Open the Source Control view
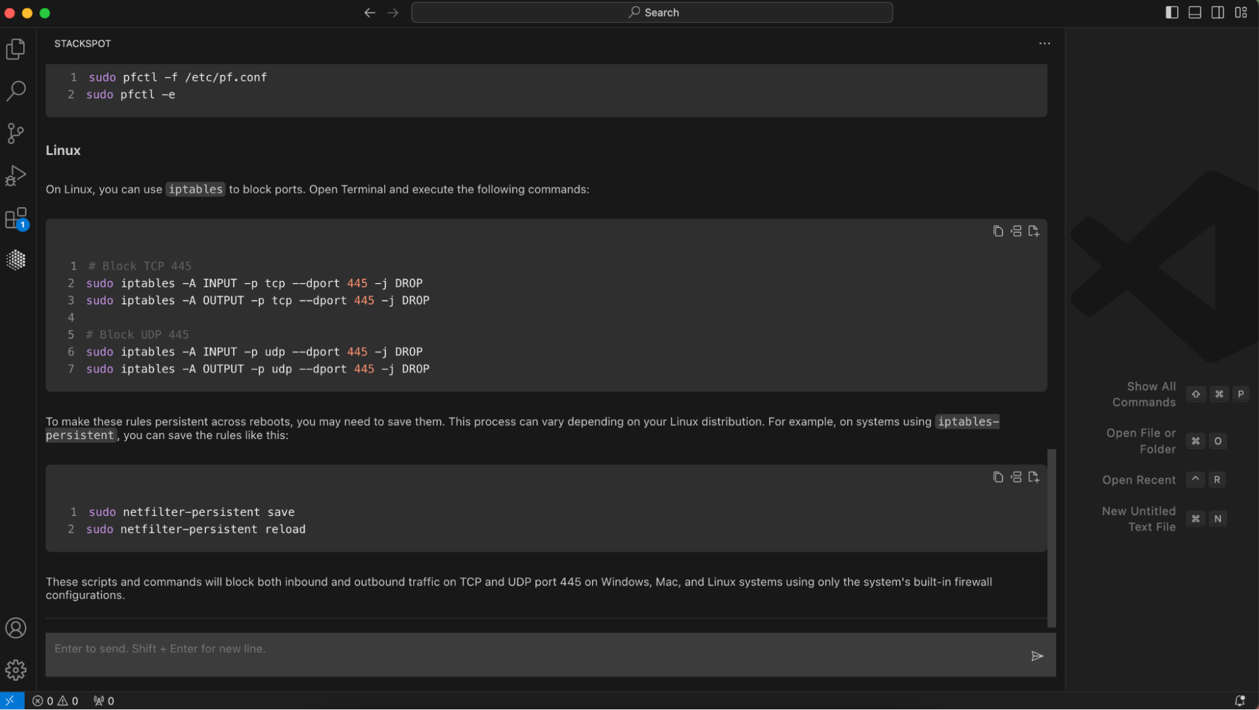This screenshot has width=1259, height=710. [x=16, y=133]
